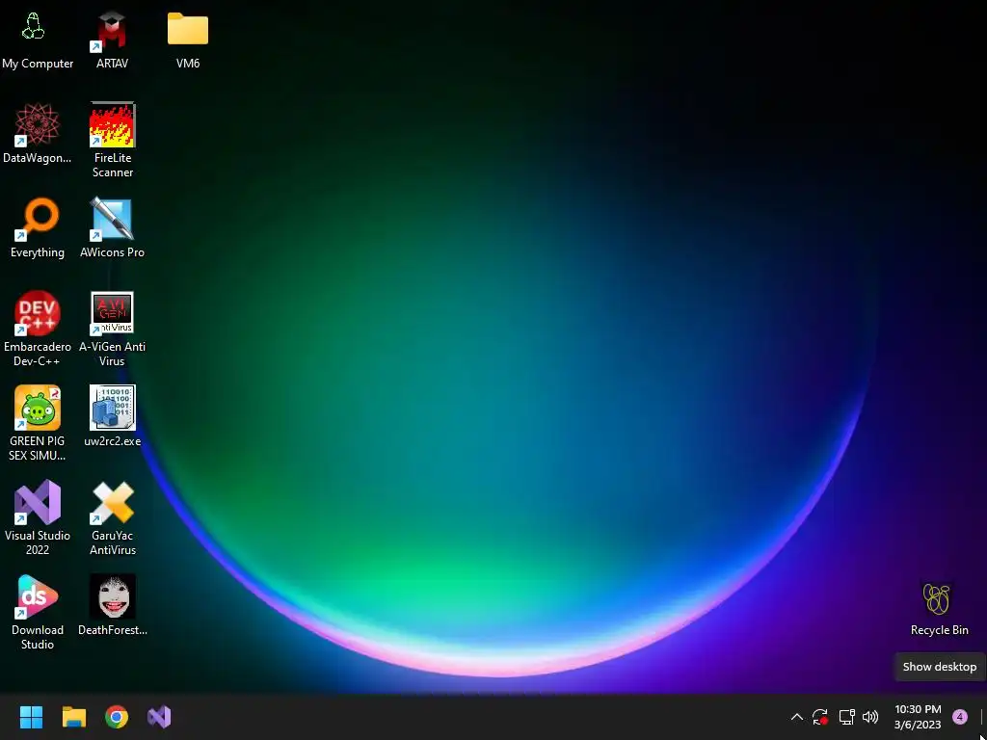Image resolution: width=987 pixels, height=740 pixels.
Task: Select the Everything search shortcut
Action: 38,219
